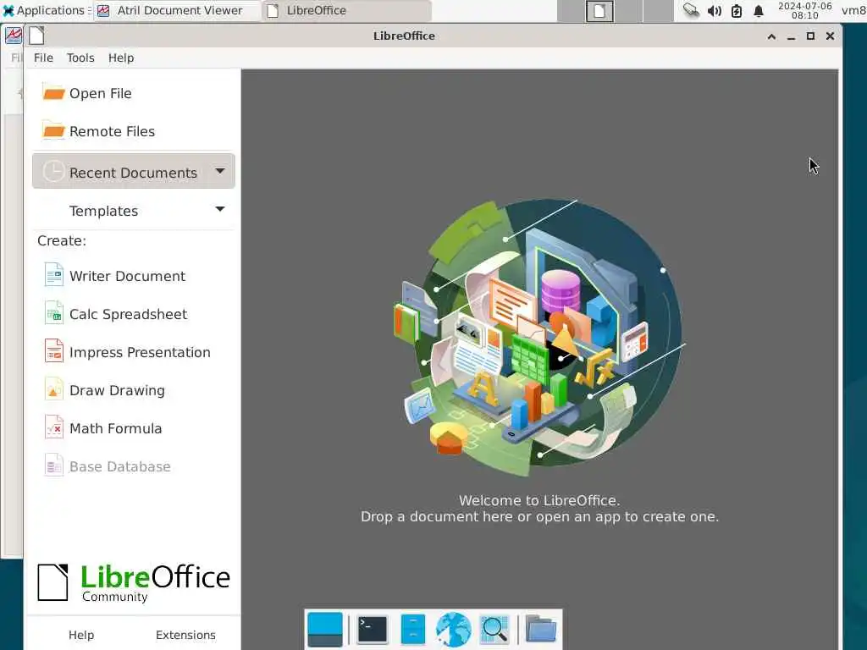Viewport: 867px width, 650px height.
Task: Roll up the LibreOffice window with up-arrow button
Action: click(x=771, y=36)
